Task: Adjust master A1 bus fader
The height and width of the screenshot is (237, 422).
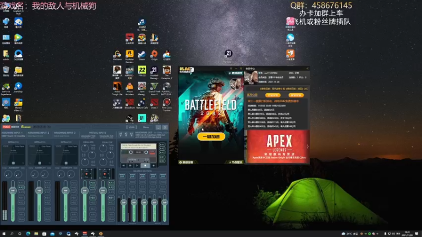Action: [123, 202]
